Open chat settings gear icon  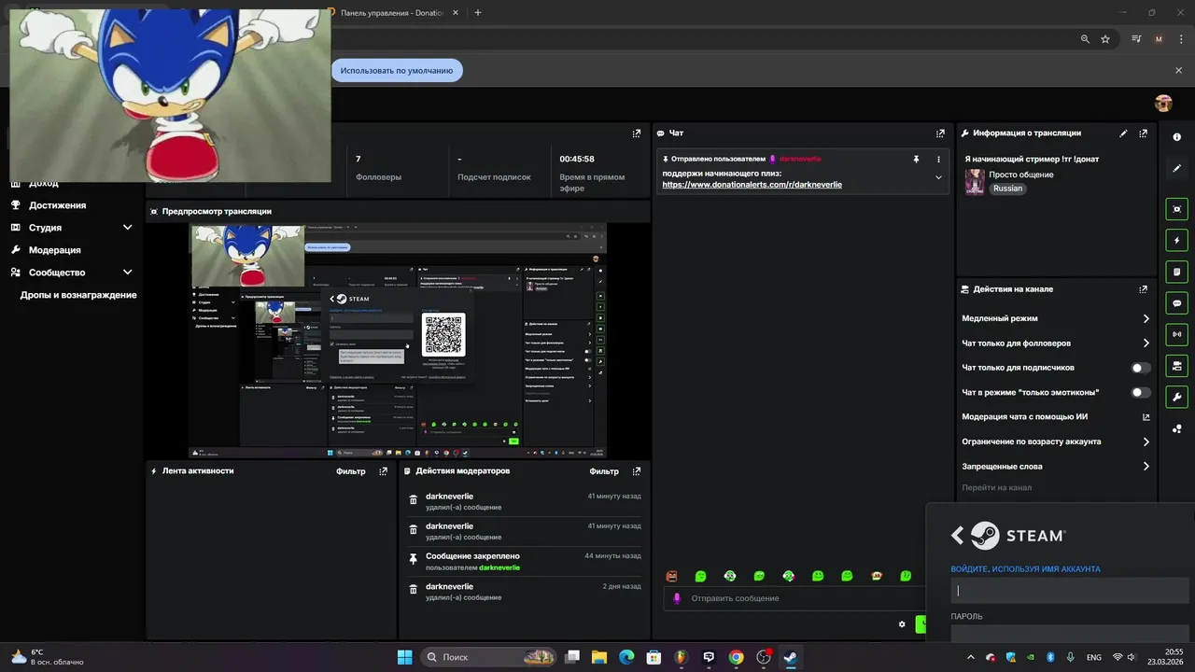point(902,624)
